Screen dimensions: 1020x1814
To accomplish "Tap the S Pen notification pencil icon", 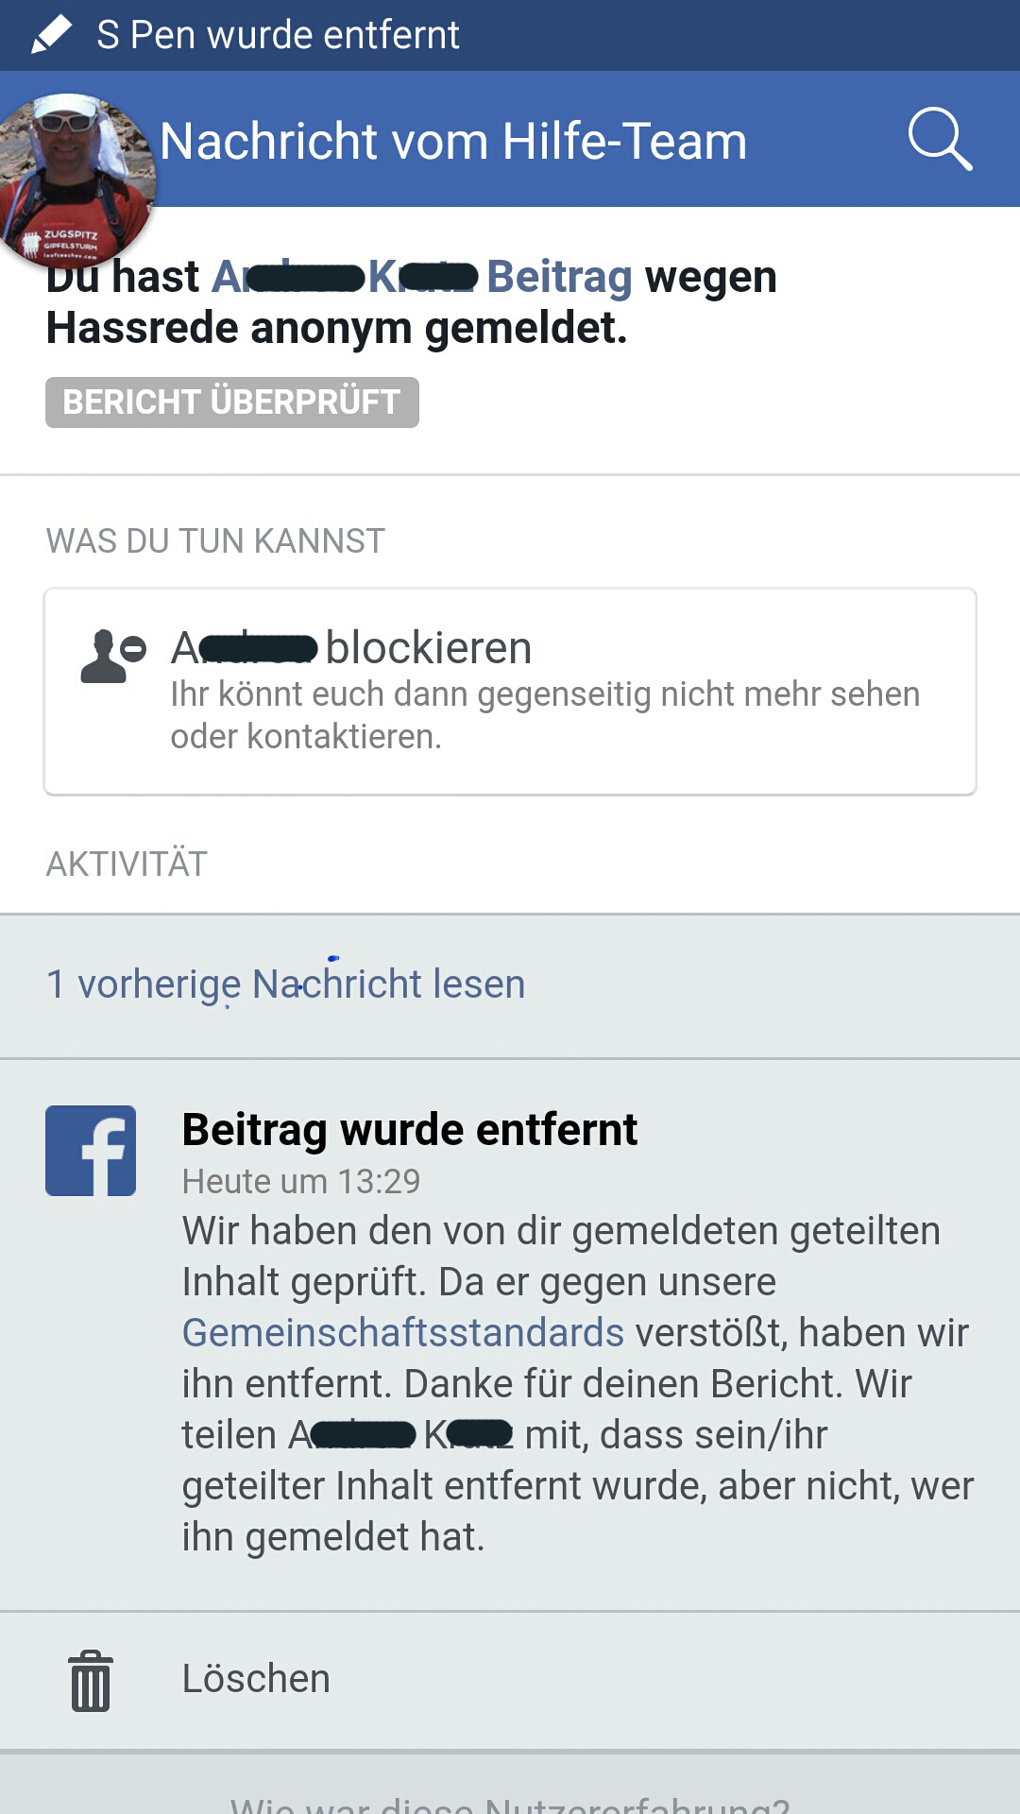I will tap(51, 35).
